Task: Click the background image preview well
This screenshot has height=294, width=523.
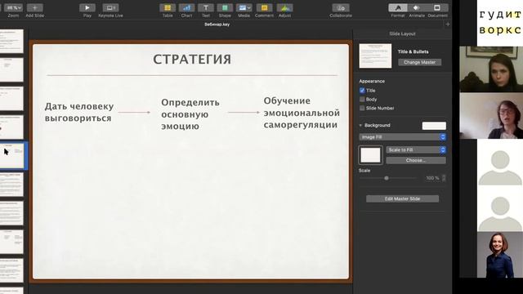Action: coord(370,155)
